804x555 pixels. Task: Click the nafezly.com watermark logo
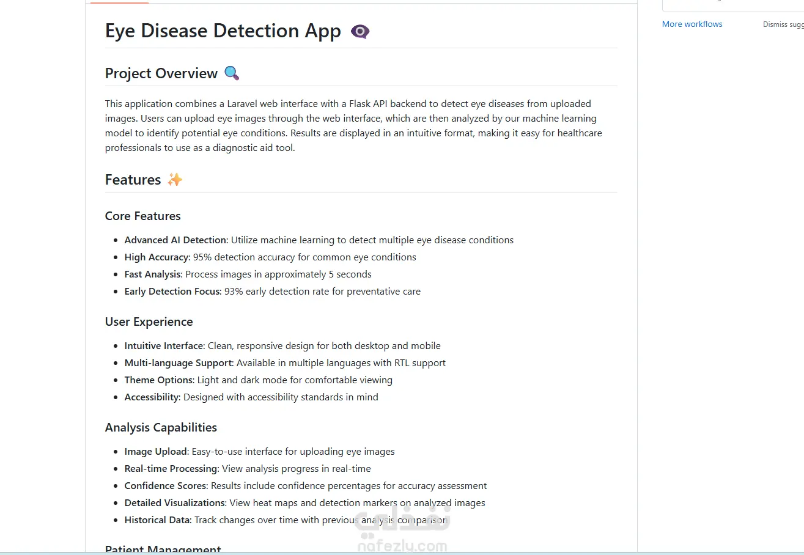click(404, 531)
